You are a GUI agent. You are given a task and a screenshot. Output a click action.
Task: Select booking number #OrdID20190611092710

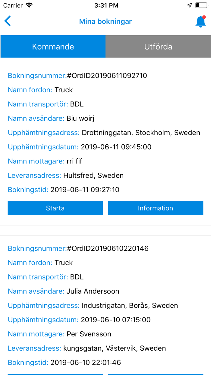point(107,76)
